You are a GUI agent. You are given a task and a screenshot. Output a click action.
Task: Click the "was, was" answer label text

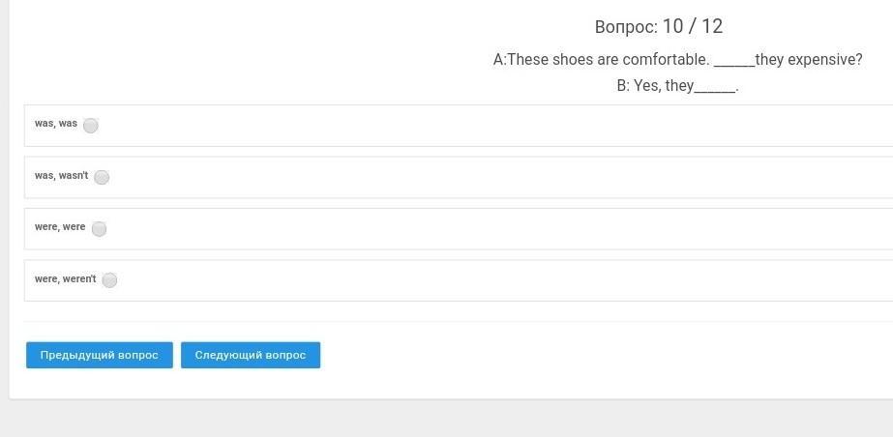[56, 124]
